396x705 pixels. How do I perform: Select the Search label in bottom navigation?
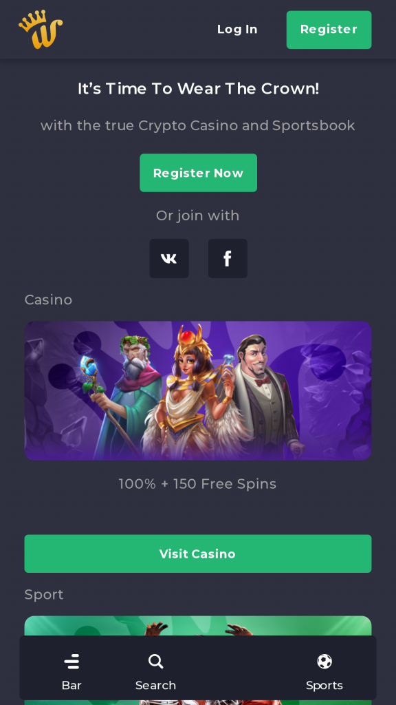click(156, 686)
